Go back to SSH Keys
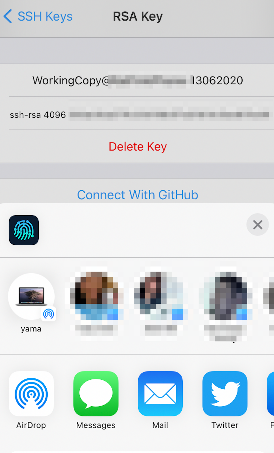Viewport: 274px width, 453px height. coord(38,16)
